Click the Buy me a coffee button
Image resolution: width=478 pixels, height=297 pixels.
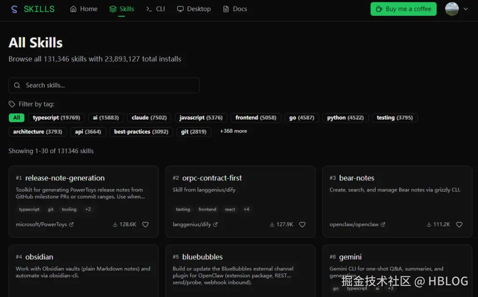403,9
